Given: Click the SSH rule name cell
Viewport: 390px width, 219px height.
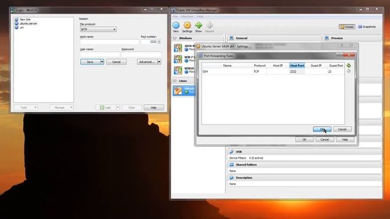Looking at the screenshot, I should (227, 72).
